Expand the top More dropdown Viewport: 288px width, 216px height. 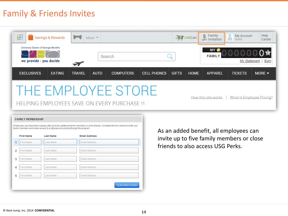pyautogui.click(x=92, y=38)
